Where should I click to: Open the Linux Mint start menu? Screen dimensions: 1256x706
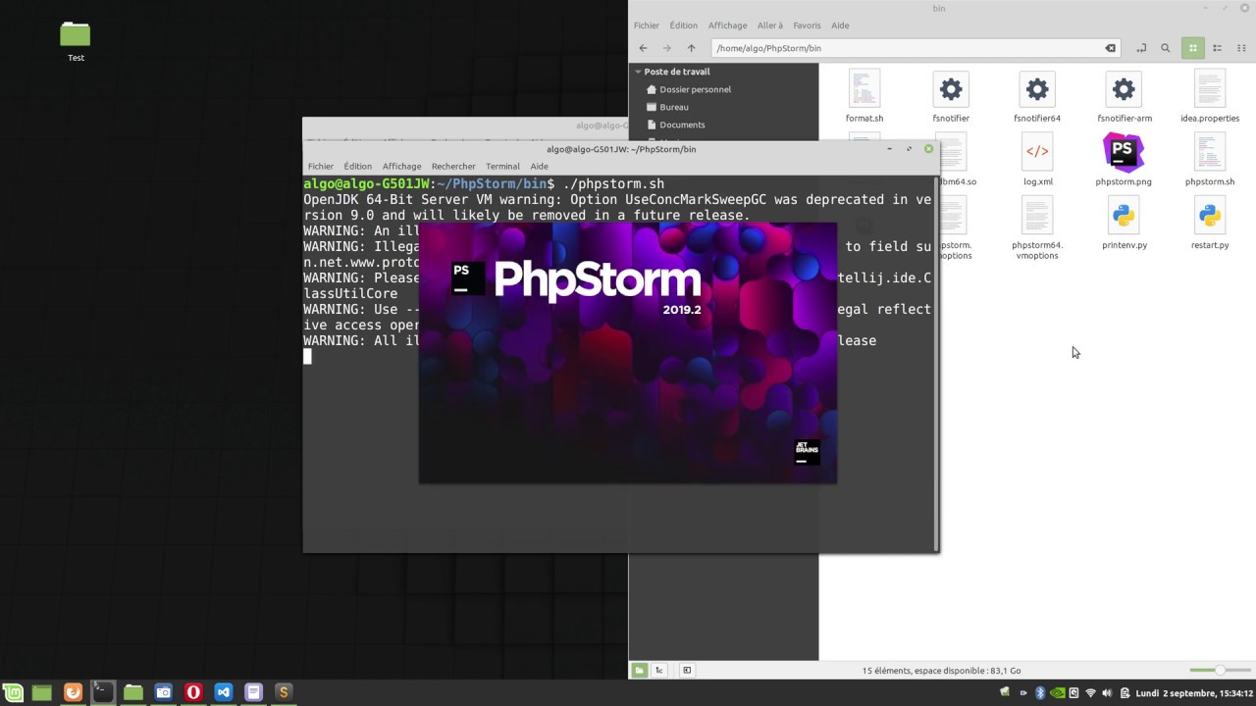(13, 692)
